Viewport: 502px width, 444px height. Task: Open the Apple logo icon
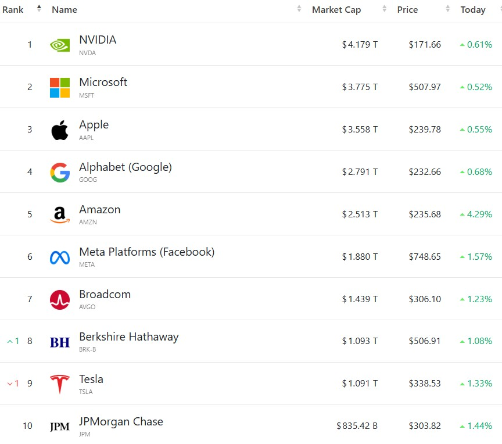click(x=60, y=130)
